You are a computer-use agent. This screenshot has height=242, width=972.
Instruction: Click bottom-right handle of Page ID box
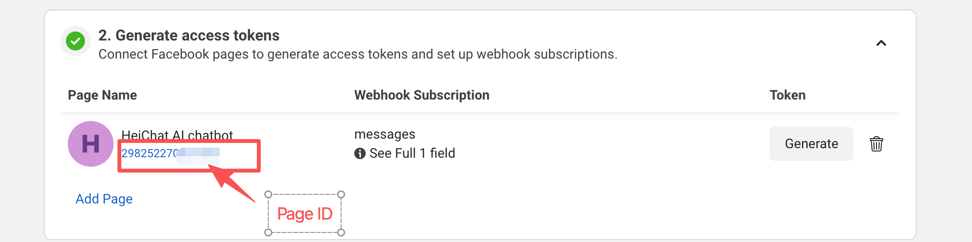341,232
